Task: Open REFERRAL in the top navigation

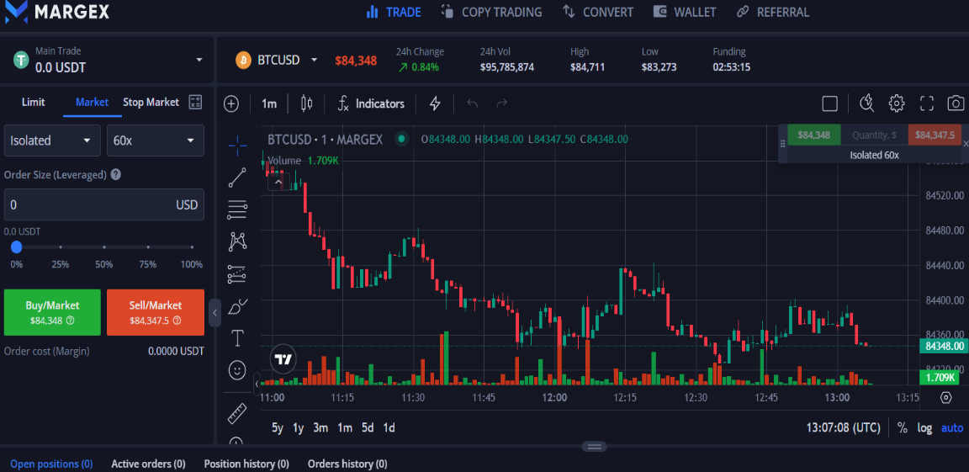Action: 773,12
